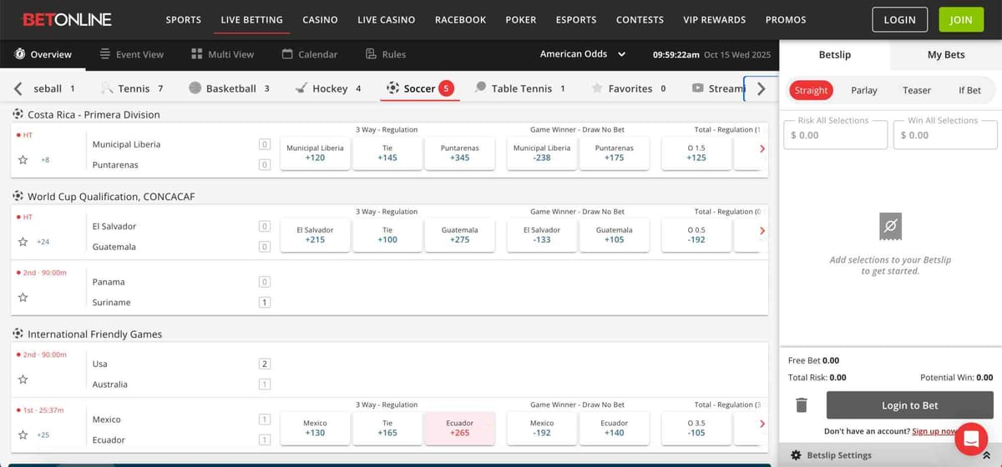Switch to the Betslip tab

pos(834,54)
